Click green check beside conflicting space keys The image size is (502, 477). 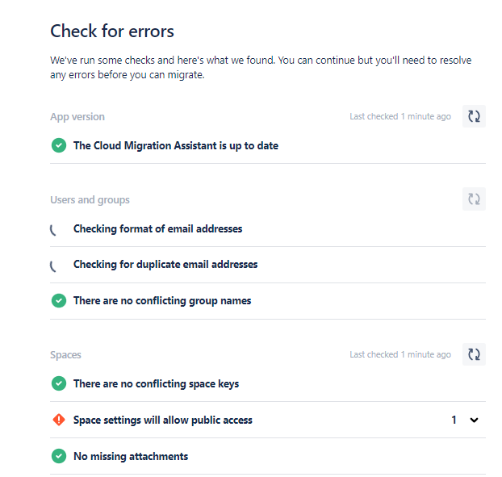click(x=59, y=383)
